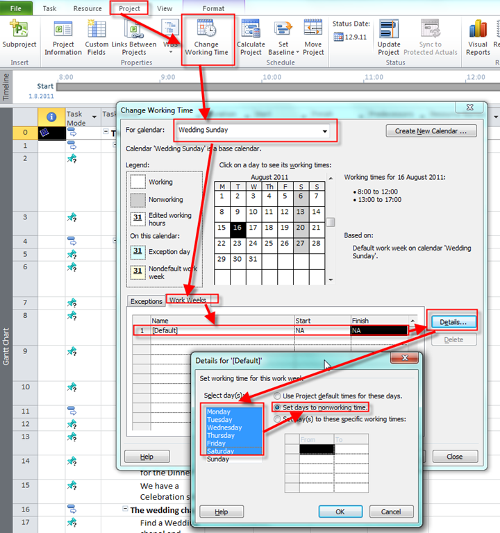Open the Set Baseline tool
The height and width of the screenshot is (533, 500).
pyautogui.click(x=283, y=31)
